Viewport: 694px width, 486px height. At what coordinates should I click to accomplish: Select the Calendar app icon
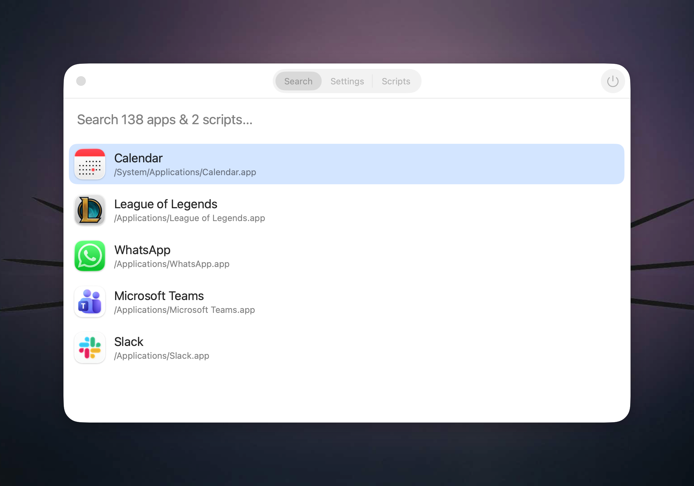pos(89,164)
